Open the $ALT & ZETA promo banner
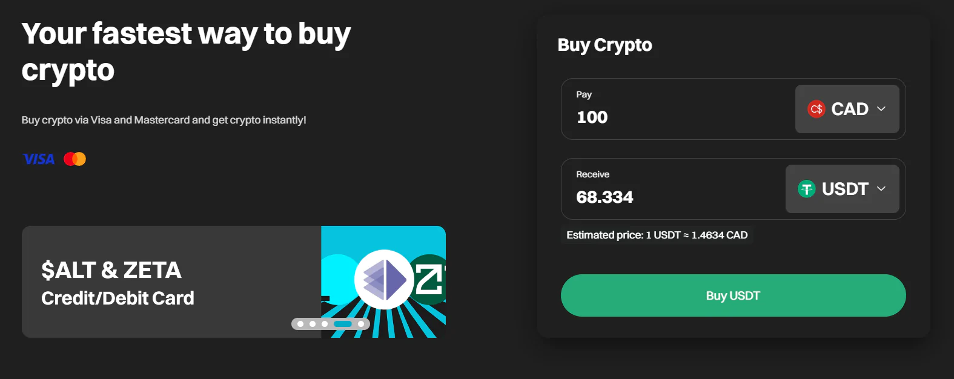The width and height of the screenshot is (954, 379). click(x=234, y=282)
